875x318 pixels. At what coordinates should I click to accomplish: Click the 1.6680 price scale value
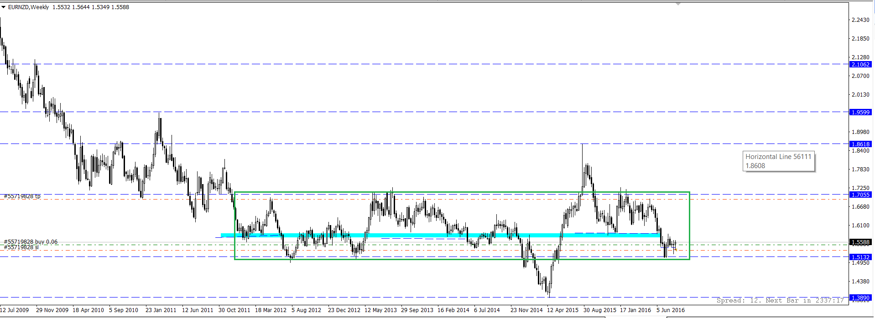coord(860,207)
